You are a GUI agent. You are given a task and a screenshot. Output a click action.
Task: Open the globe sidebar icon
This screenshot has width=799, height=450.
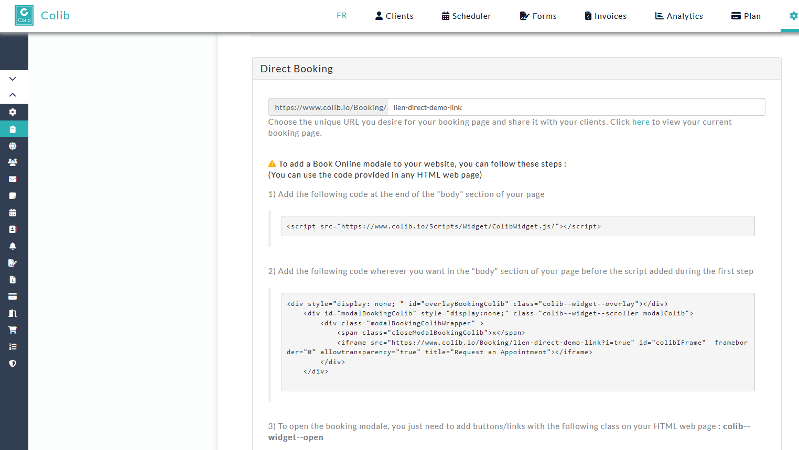[13, 146]
